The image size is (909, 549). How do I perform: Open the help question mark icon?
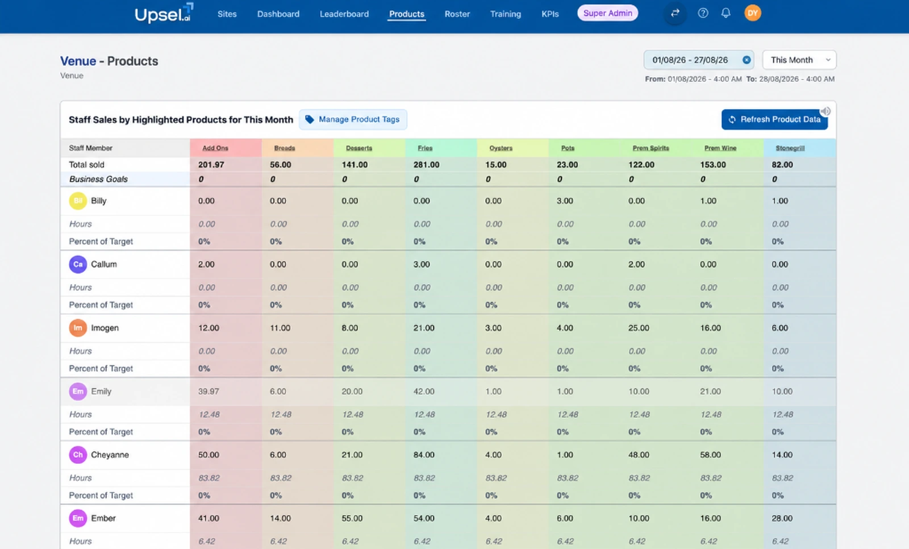coord(703,13)
